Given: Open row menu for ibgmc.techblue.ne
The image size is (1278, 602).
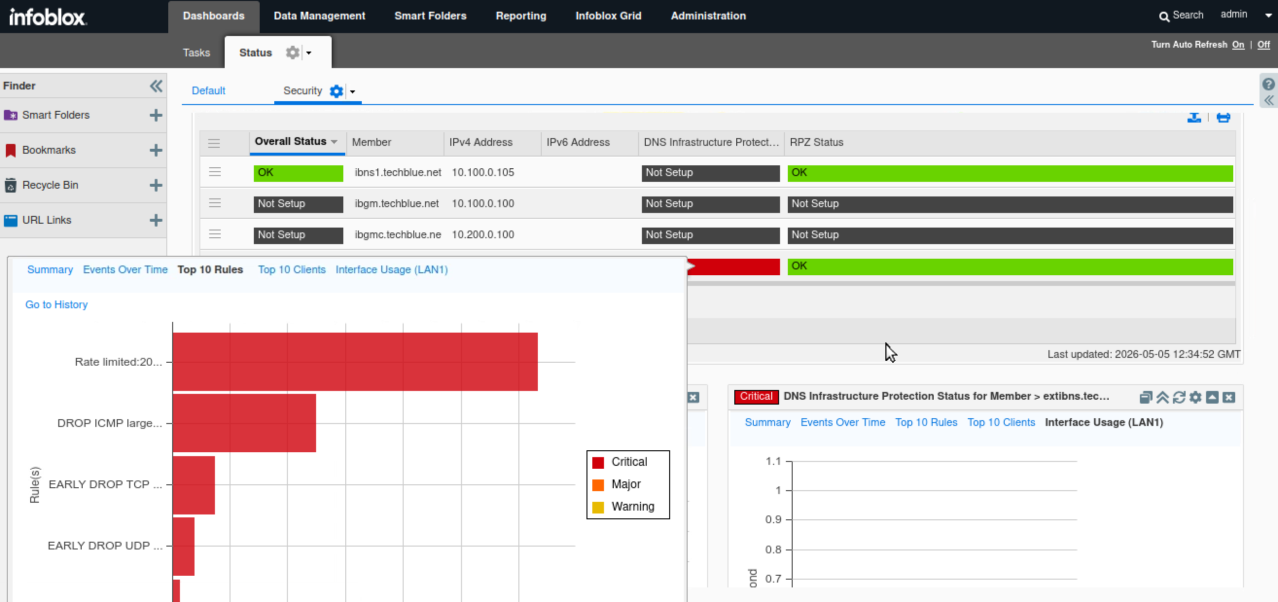Looking at the screenshot, I should point(215,234).
